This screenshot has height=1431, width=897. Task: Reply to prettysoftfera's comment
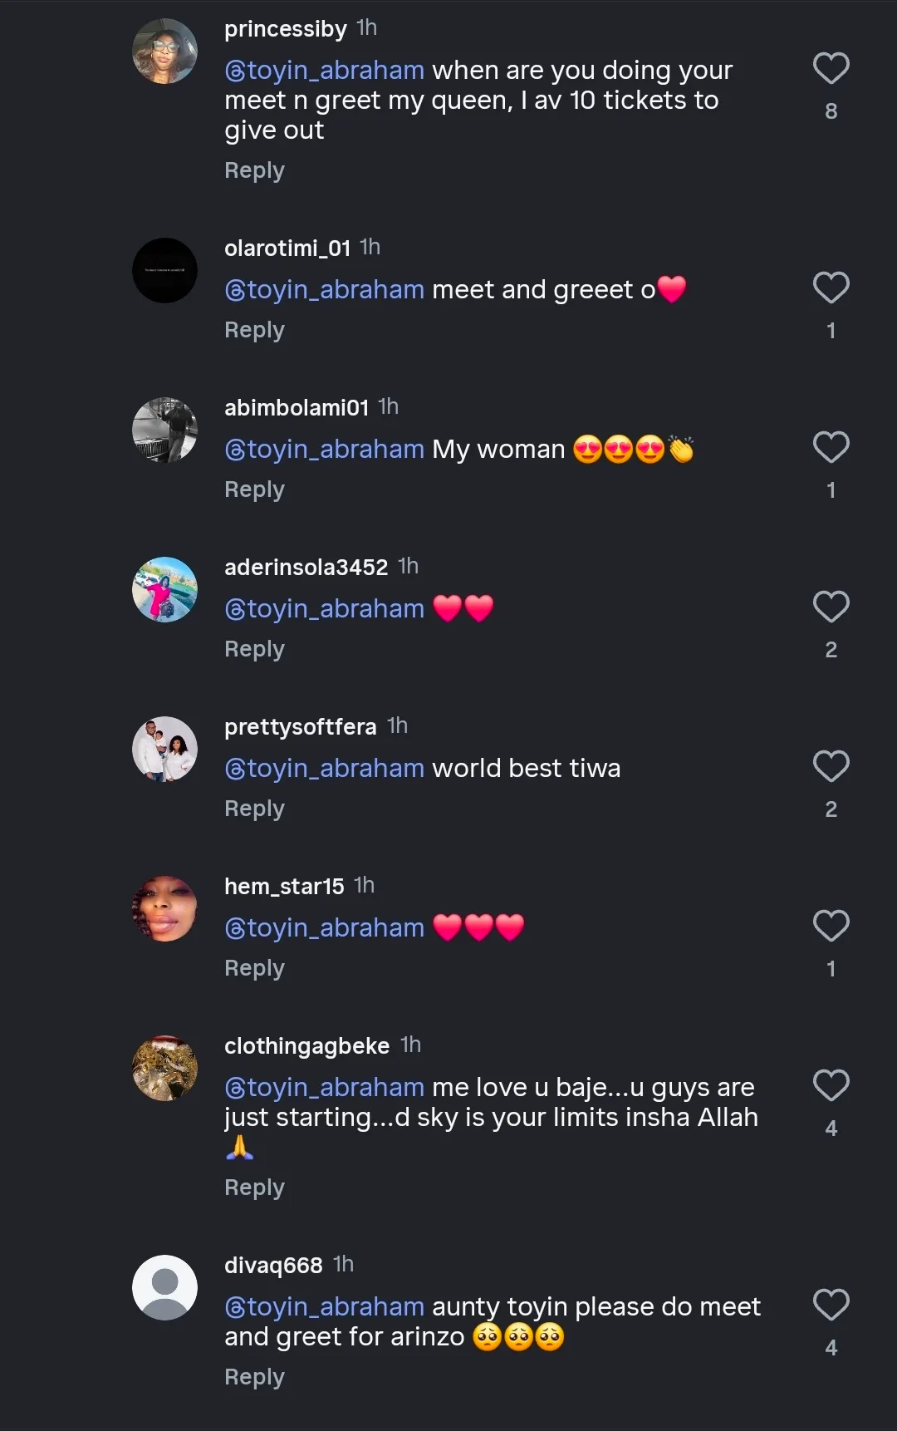(254, 809)
